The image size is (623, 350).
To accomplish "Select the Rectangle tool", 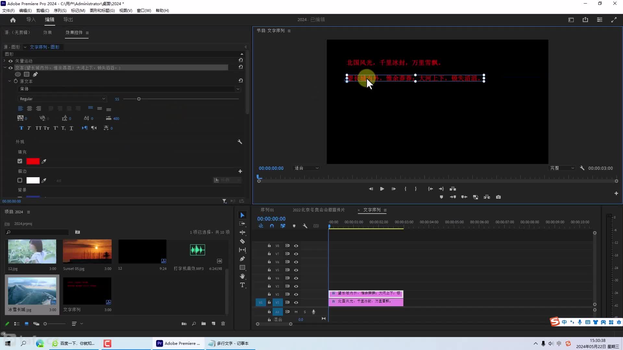I will tap(242, 267).
